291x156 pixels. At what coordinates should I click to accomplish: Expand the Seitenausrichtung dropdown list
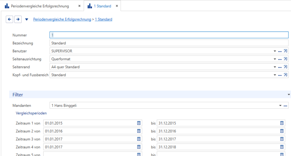point(275,59)
